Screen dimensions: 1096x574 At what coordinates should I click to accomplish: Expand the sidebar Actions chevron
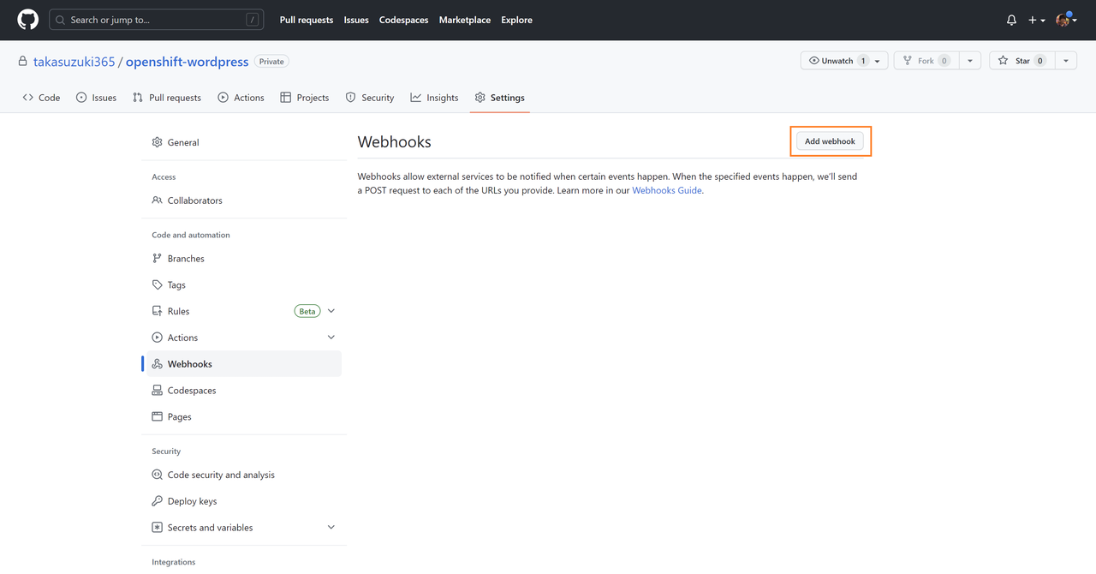[331, 338]
